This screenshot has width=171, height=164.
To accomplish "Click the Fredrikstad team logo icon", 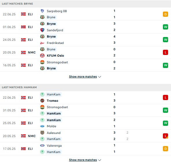I will (42, 43).
